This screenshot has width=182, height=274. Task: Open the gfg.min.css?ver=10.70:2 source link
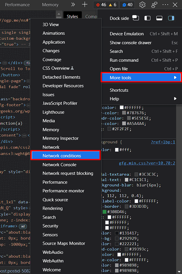coord(147,163)
